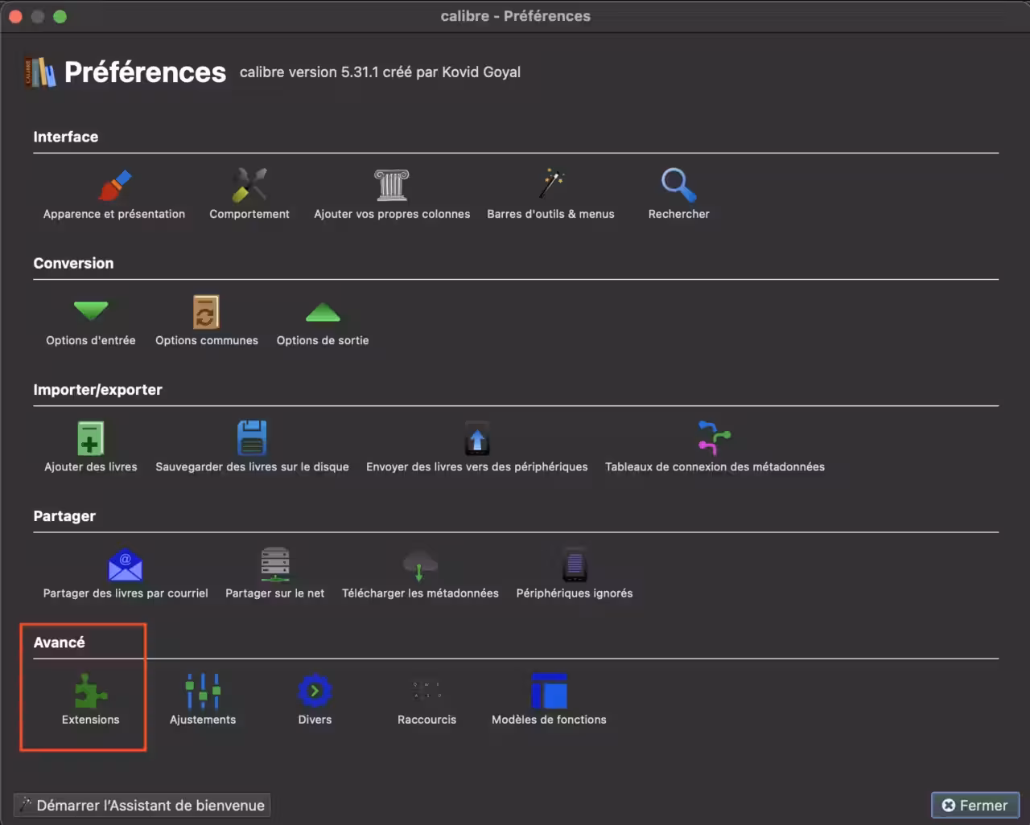Image resolution: width=1030 pixels, height=825 pixels.
Task: Click the green zoom window button
Action: [x=60, y=16]
